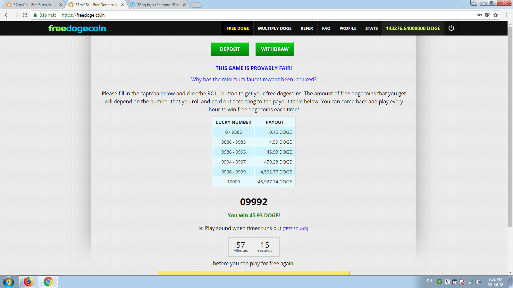The image size is (513, 288).
Task: Click the green flower tray icon
Action: click(x=439, y=282)
